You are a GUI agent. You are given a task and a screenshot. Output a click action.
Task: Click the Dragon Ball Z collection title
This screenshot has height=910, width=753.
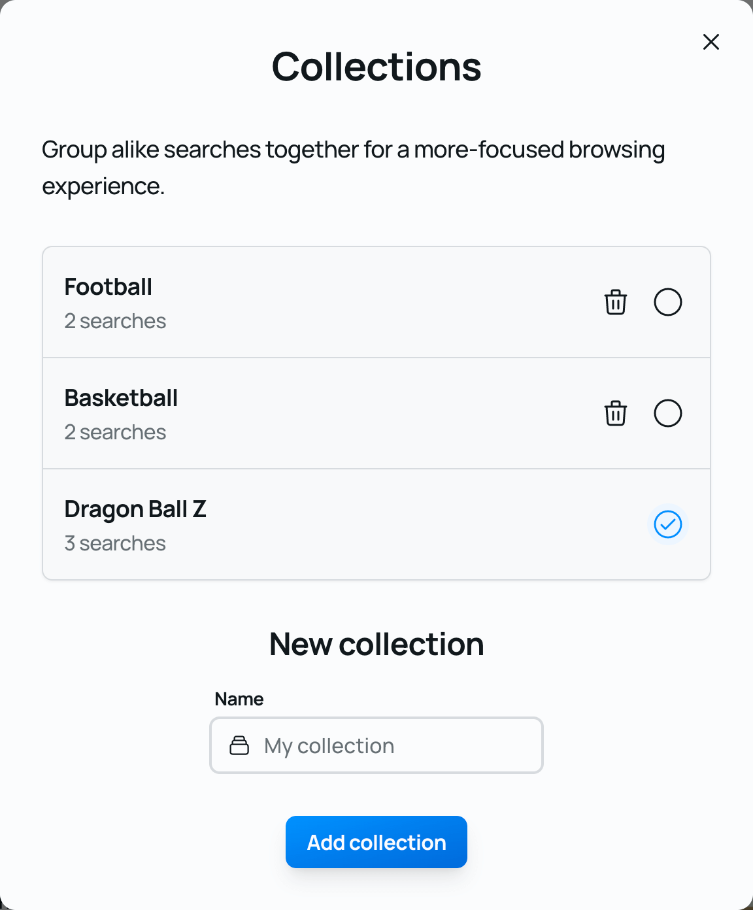pos(135,509)
